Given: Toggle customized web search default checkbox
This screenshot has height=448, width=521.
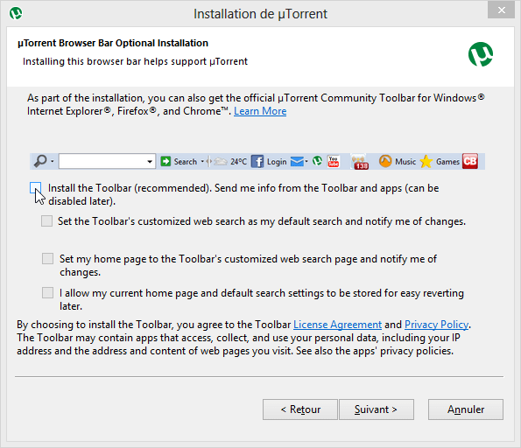Looking at the screenshot, I should click(x=47, y=220).
